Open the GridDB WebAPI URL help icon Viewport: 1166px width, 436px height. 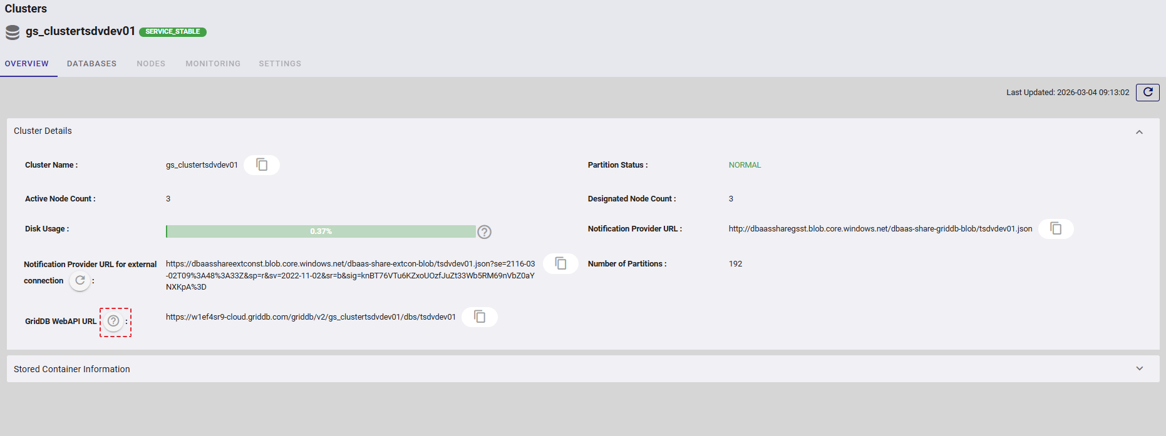click(113, 321)
